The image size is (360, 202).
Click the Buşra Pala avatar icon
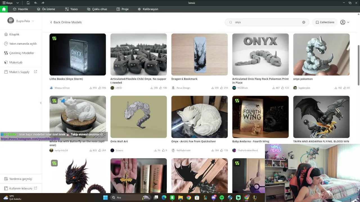(x=11, y=21)
